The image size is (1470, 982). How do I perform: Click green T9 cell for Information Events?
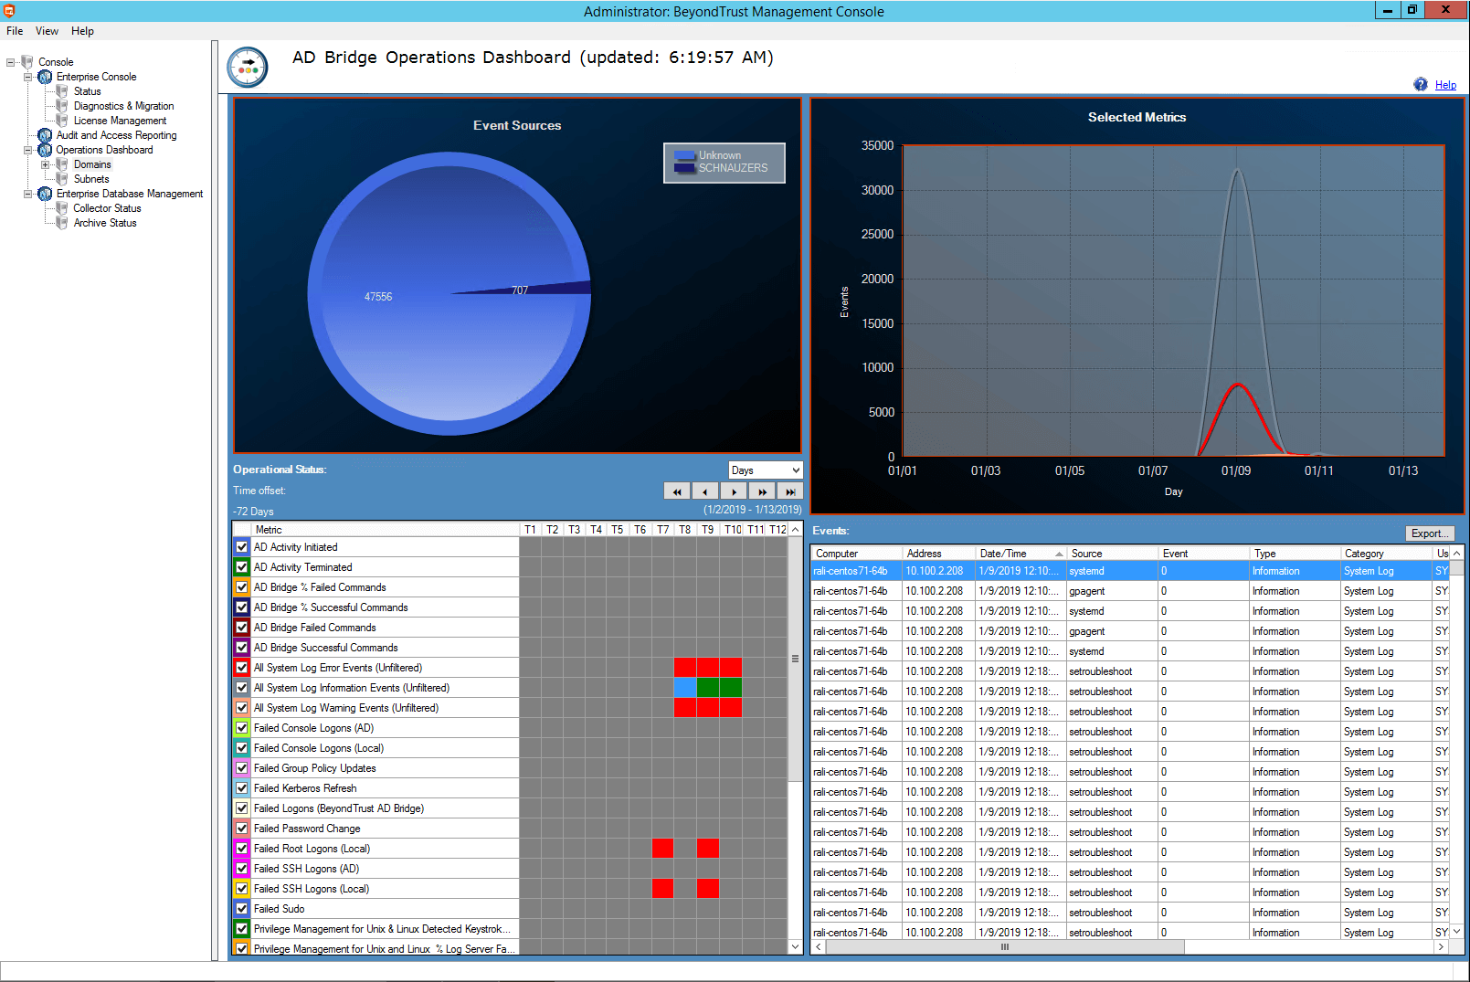click(708, 688)
